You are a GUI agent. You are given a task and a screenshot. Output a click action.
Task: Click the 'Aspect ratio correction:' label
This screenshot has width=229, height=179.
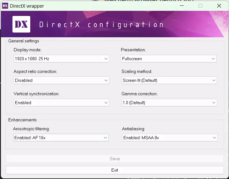[35, 71]
